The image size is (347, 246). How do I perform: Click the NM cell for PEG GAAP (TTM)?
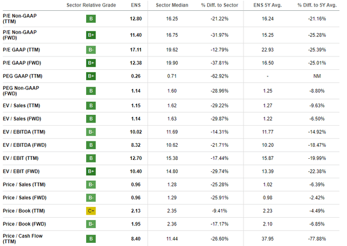click(317, 76)
